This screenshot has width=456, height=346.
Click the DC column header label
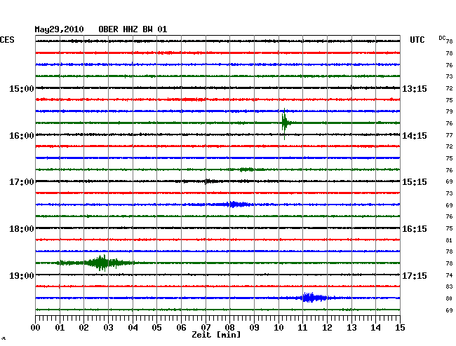[442, 38]
